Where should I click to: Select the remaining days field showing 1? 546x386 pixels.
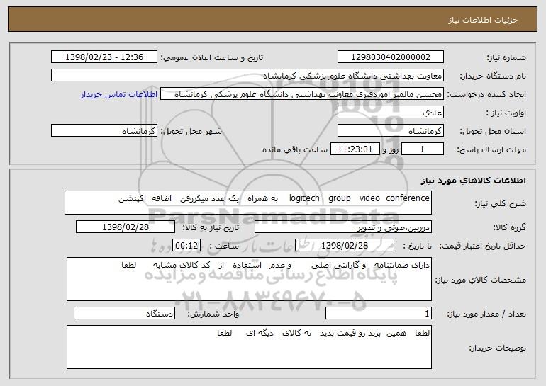click(423, 149)
